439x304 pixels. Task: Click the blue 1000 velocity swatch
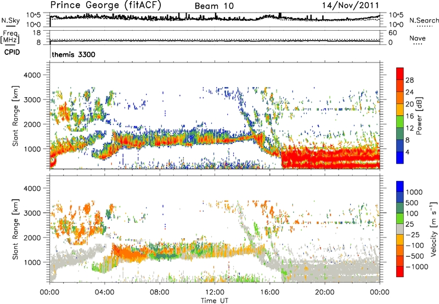tap(400, 187)
